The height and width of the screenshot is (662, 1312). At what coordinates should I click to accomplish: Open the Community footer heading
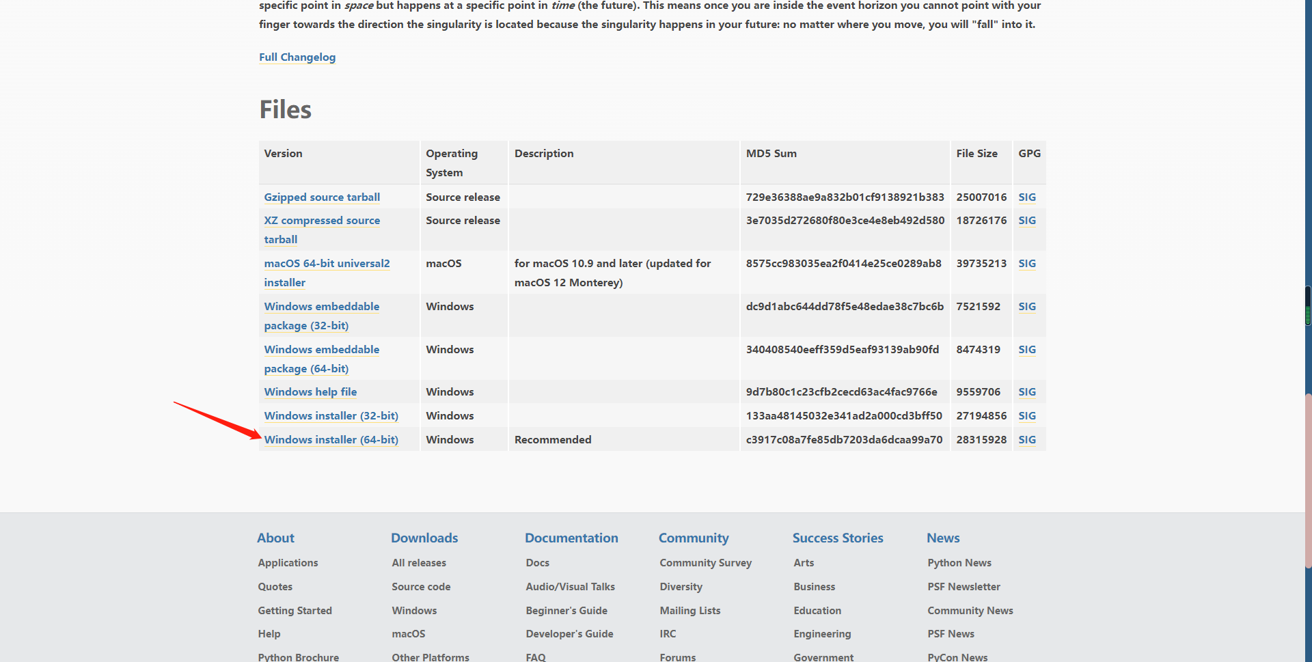point(694,538)
